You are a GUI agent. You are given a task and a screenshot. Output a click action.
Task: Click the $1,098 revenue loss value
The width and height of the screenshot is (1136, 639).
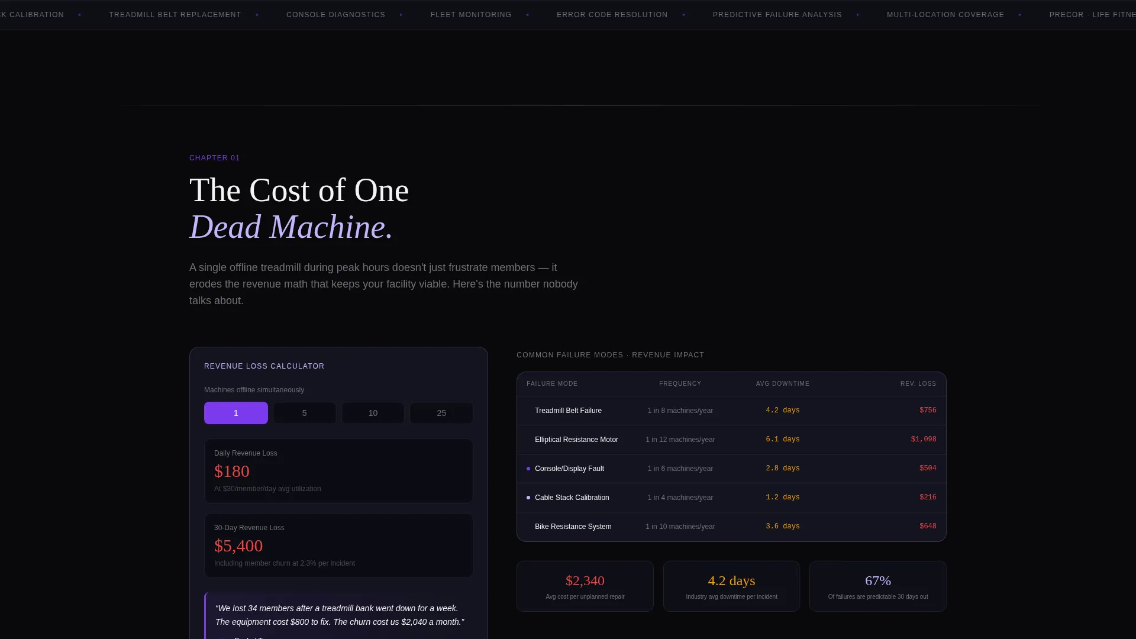pyautogui.click(x=924, y=440)
